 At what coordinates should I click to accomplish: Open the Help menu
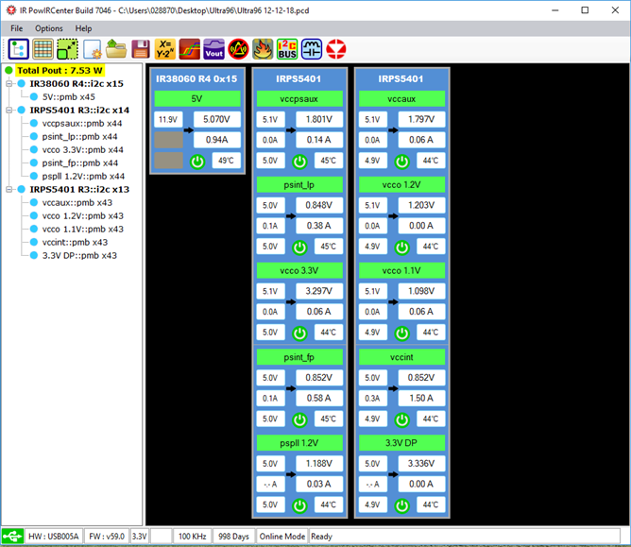[x=83, y=28]
